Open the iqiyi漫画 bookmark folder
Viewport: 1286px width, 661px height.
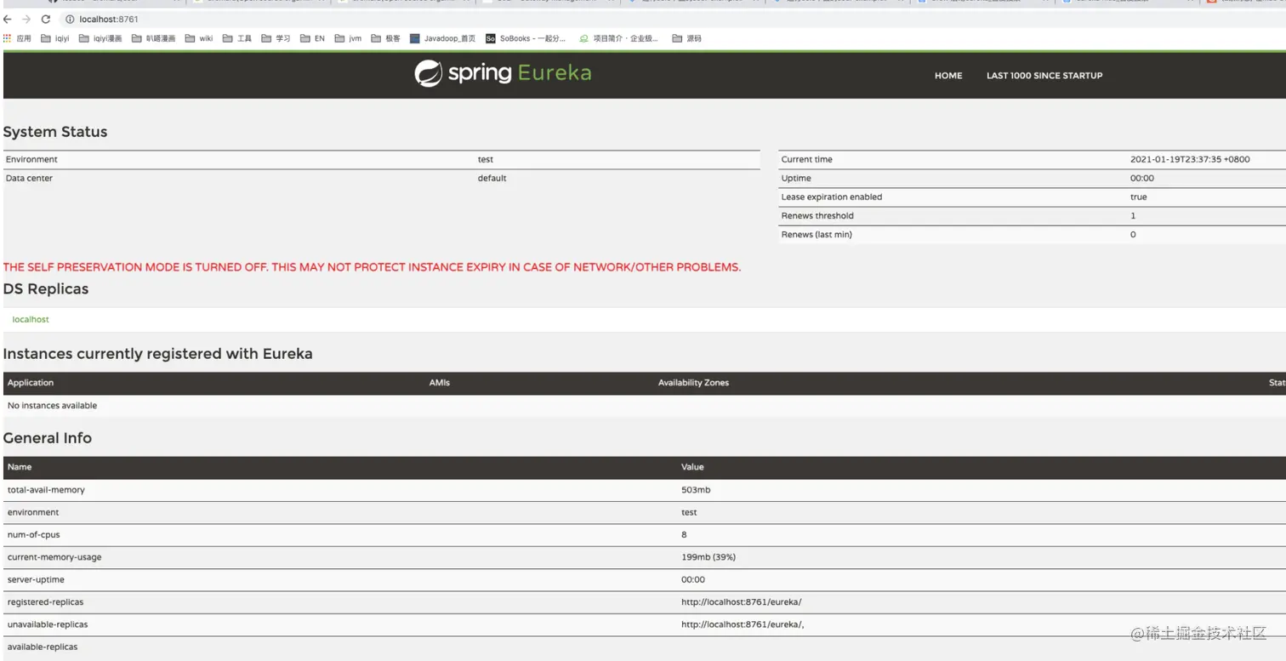point(100,38)
